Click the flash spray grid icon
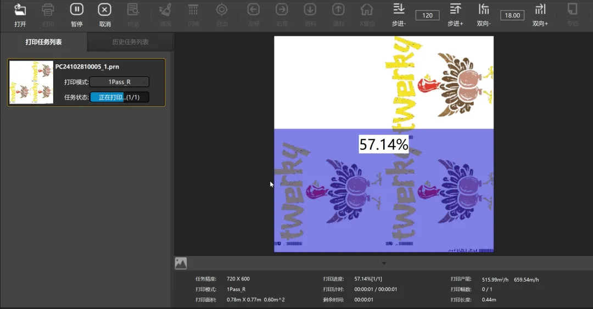Image resolution: width=593 pixels, height=309 pixels. tap(193, 10)
